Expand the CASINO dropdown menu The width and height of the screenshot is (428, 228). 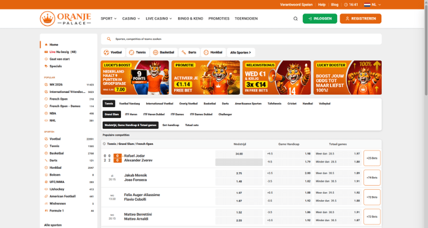(x=131, y=19)
